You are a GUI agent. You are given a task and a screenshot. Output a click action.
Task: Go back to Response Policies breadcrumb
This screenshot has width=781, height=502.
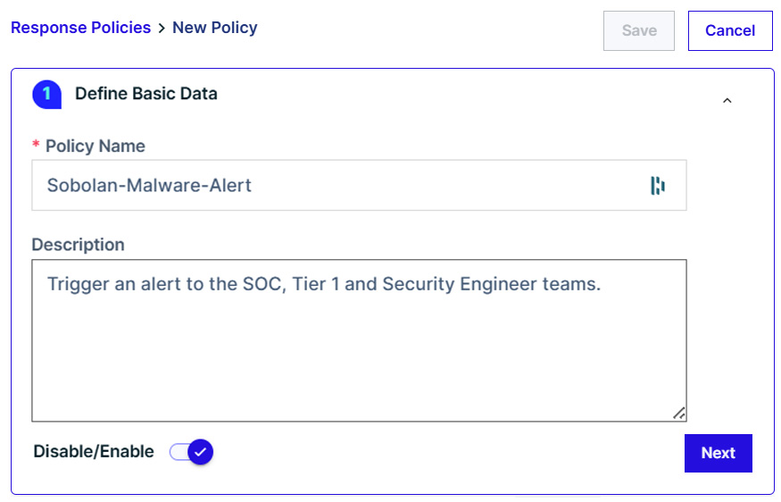[80, 28]
